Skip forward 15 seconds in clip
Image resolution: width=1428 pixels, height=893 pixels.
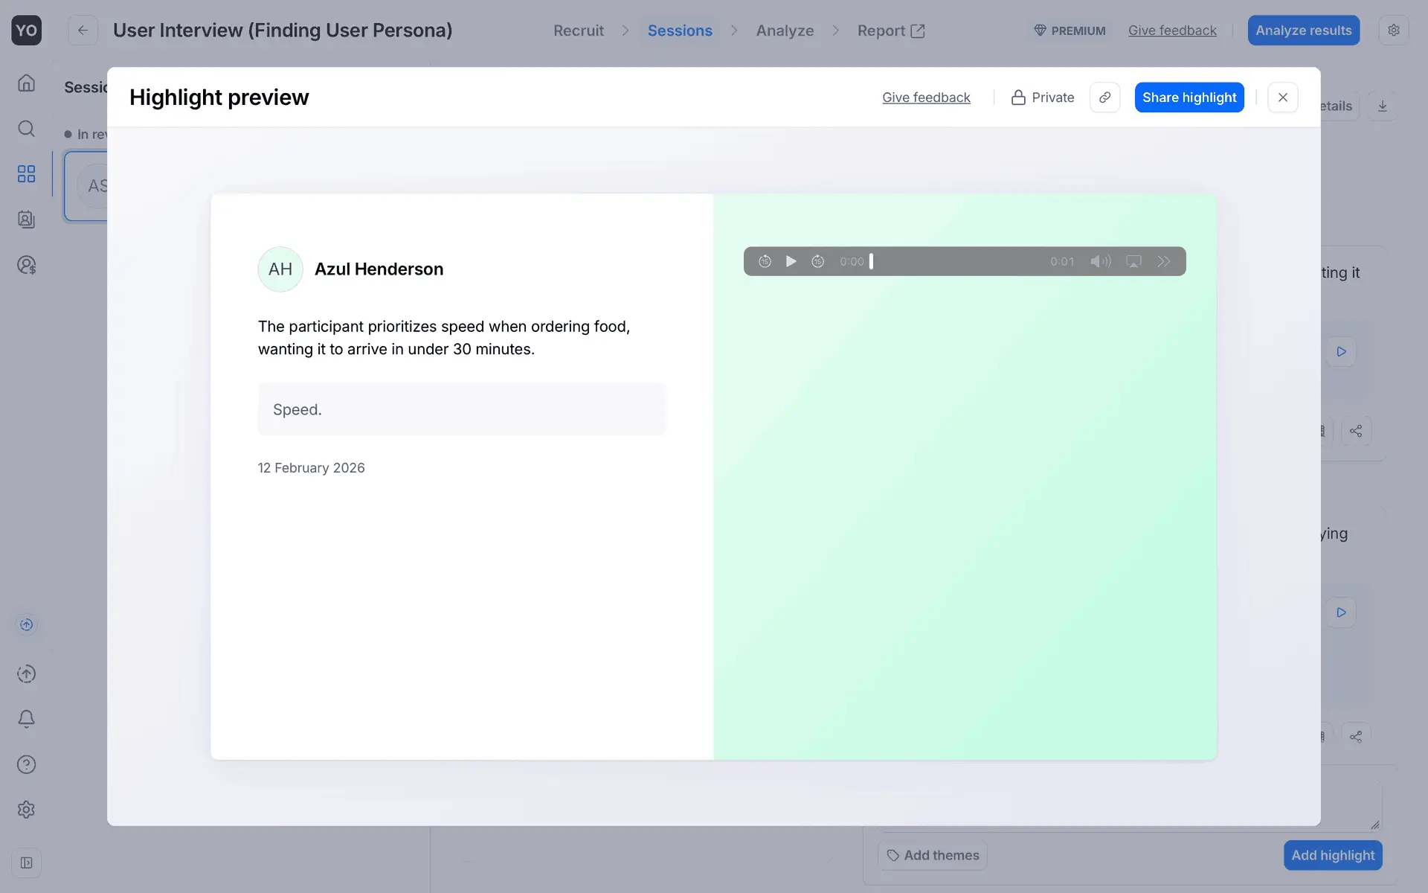[x=817, y=261]
